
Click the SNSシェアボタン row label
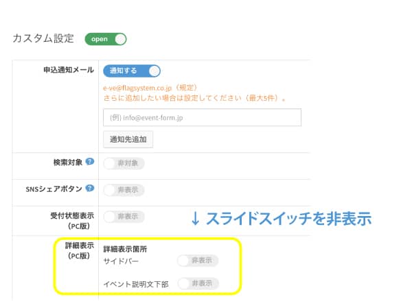click(54, 189)
